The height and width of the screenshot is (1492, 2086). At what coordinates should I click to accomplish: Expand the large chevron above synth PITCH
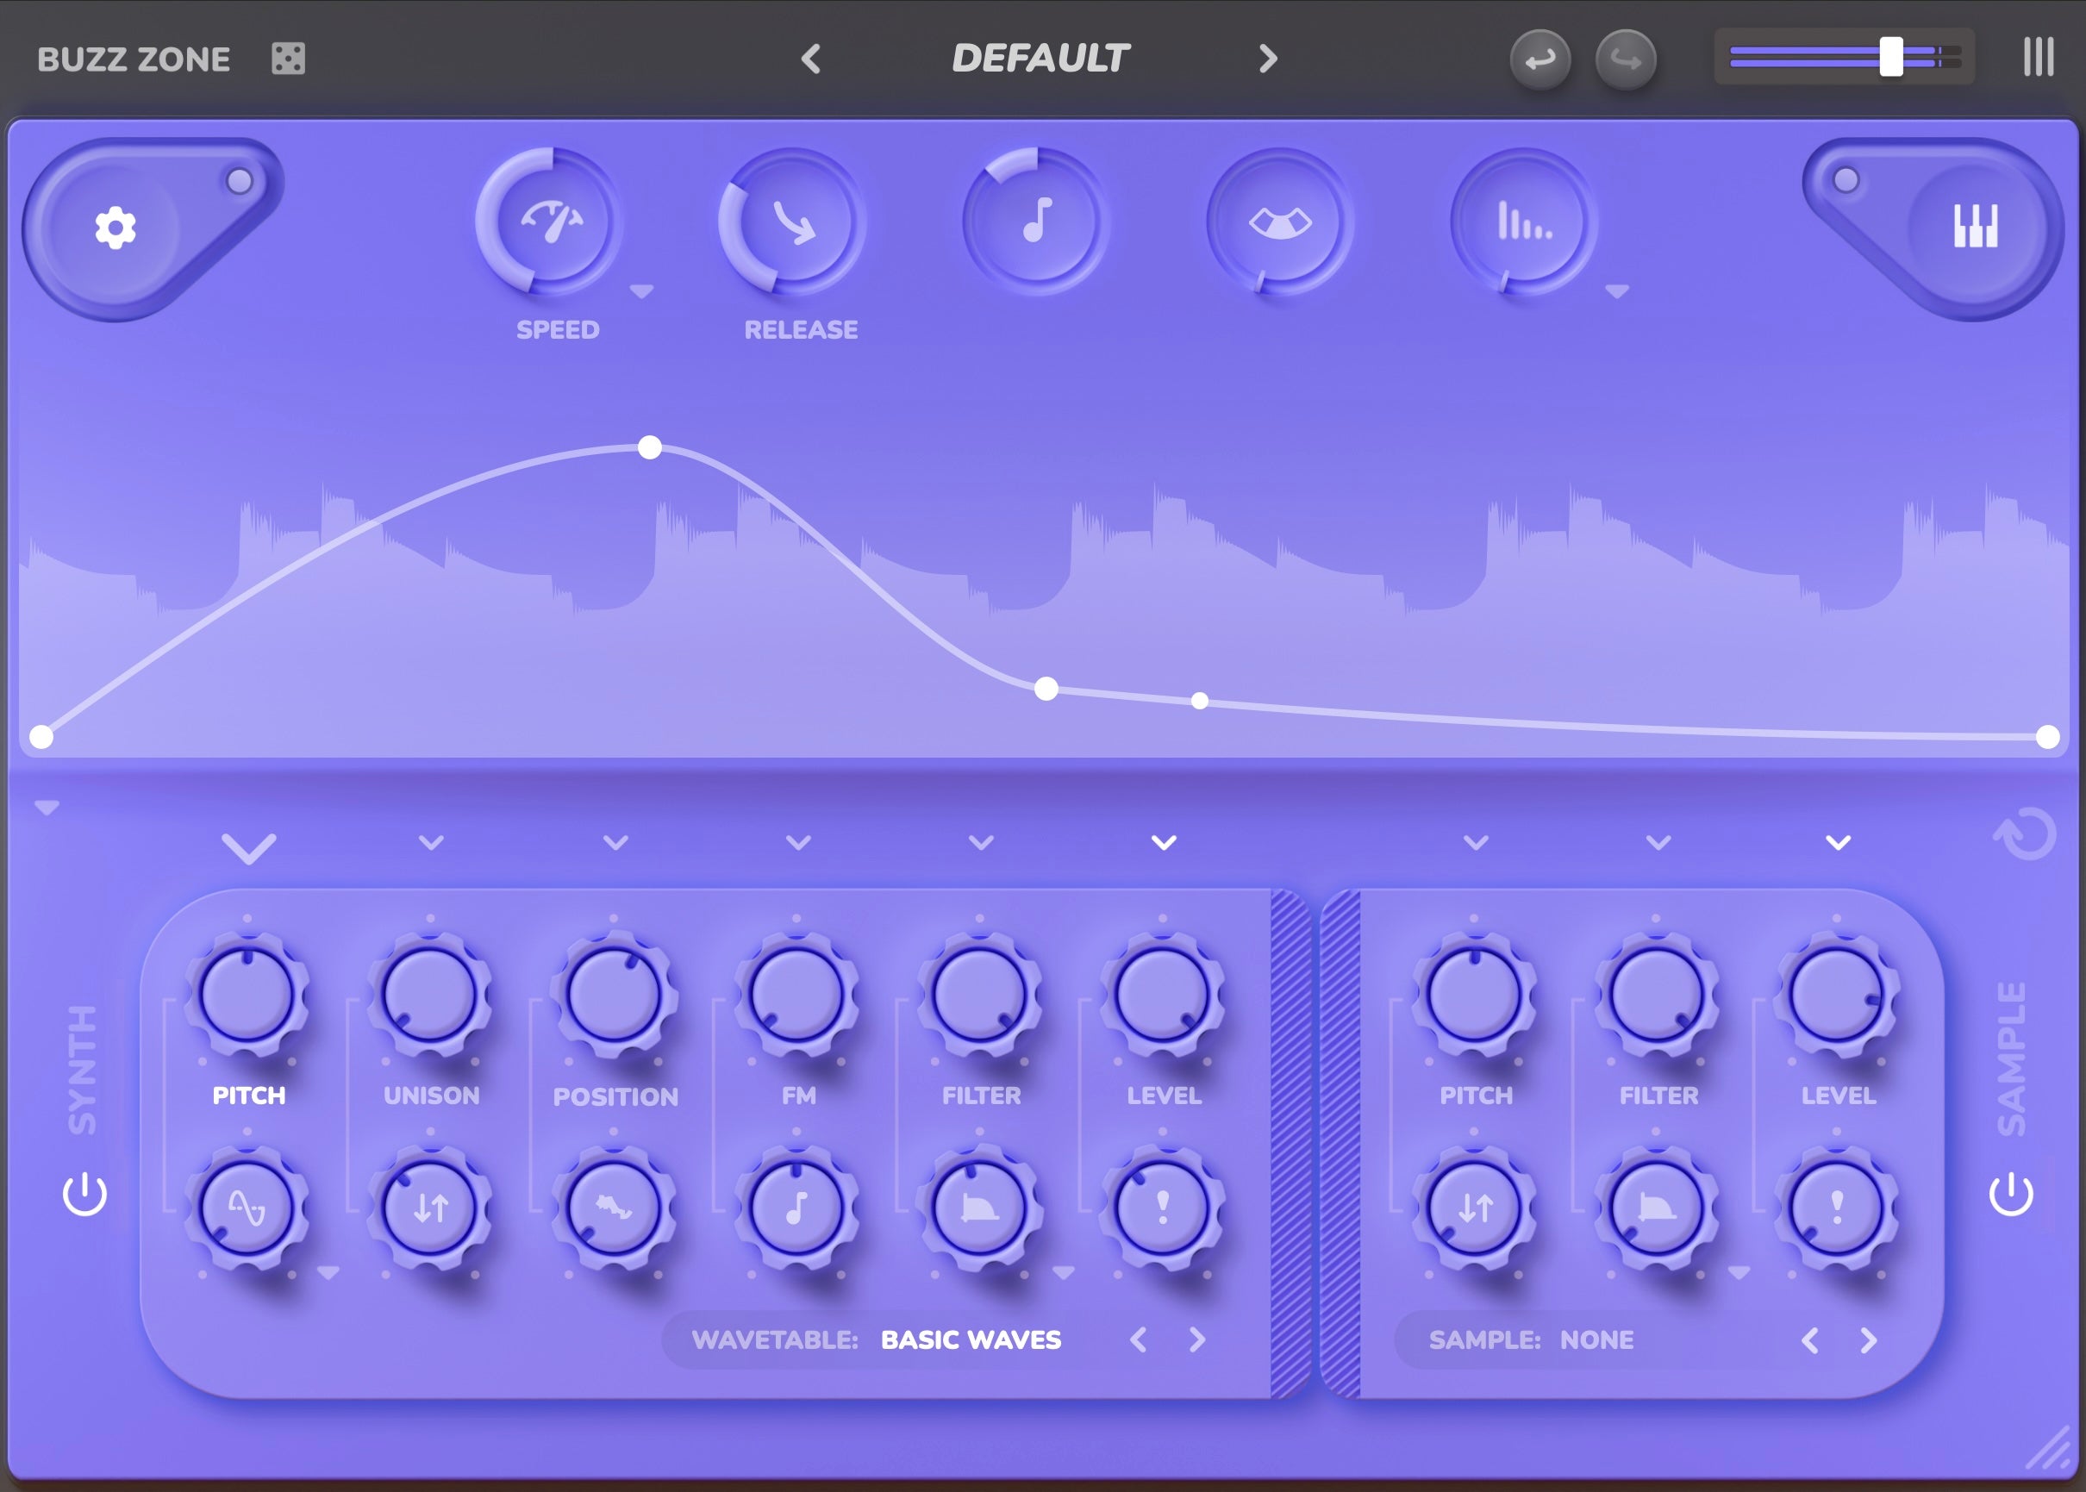249,848
